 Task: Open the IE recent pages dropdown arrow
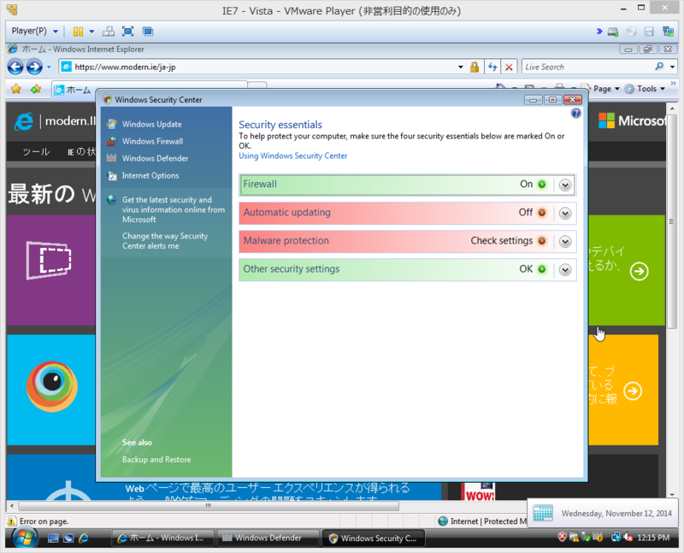(49, 68)
